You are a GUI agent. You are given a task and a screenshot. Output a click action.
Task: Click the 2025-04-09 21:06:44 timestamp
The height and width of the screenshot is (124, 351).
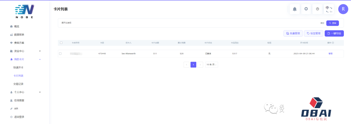pyautogui.click(x=304, y=54)
